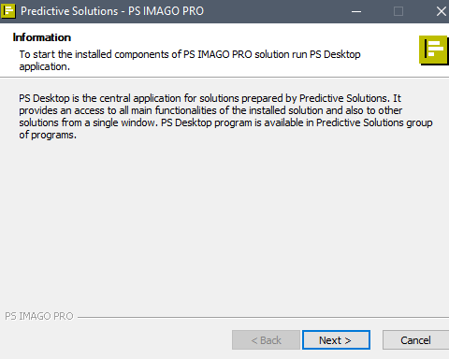
Task: Click the disabled < Back button
Action: click(266, 340)
